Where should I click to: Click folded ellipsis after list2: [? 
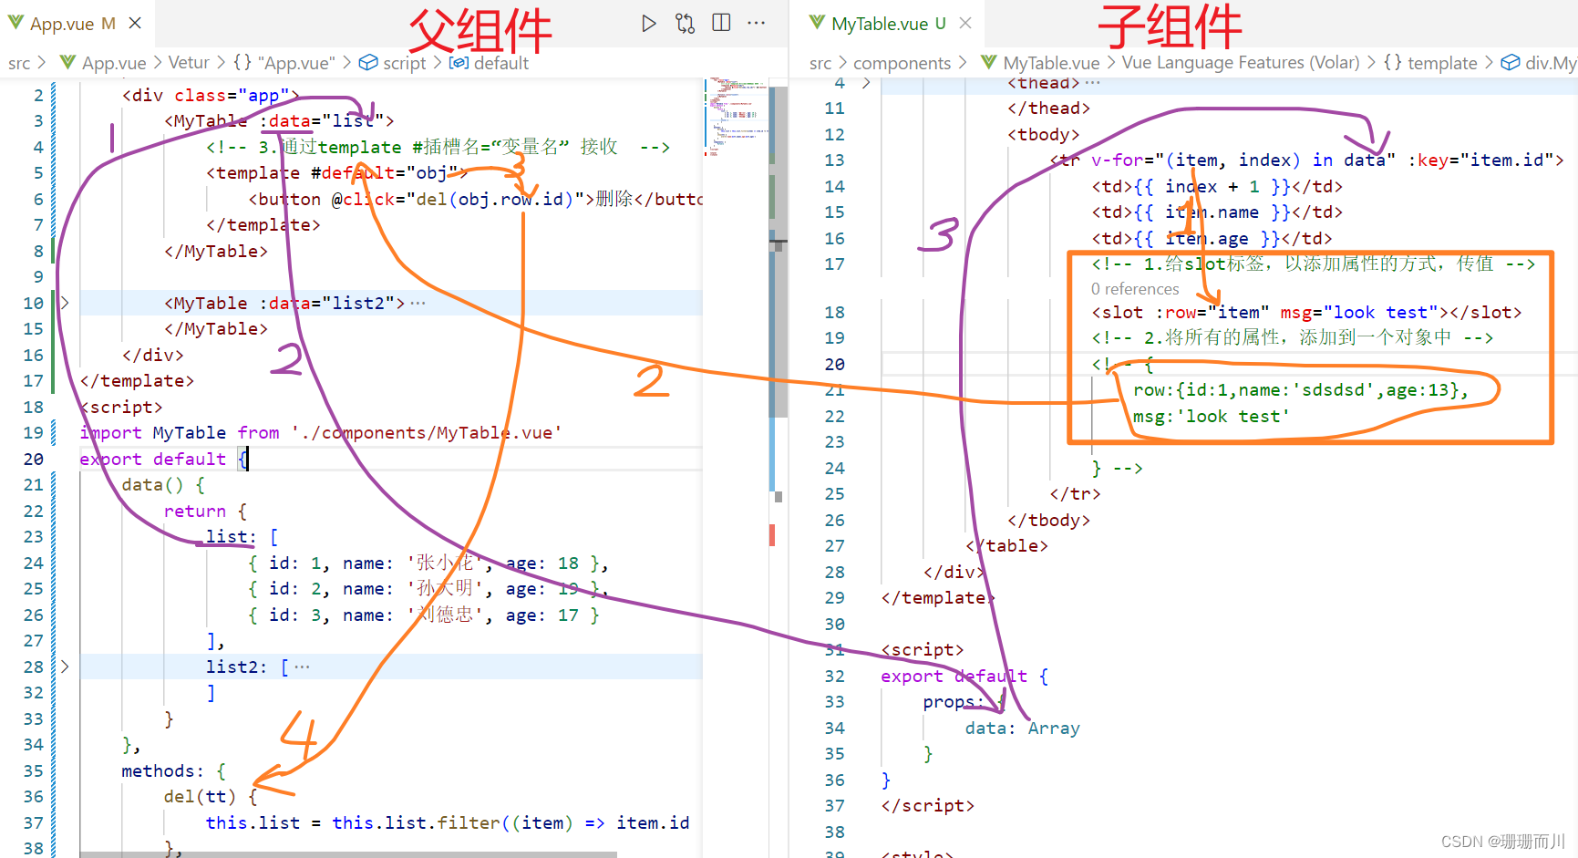tap(302, 667)
